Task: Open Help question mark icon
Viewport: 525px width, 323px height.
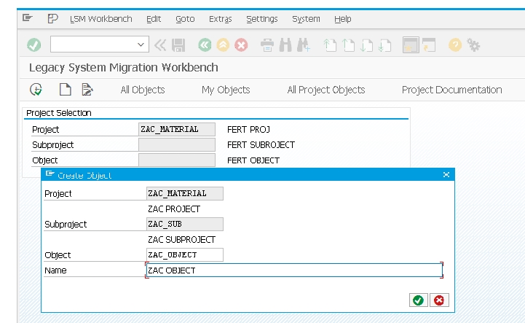Action: pyautogui.click(x=455, y=45)
